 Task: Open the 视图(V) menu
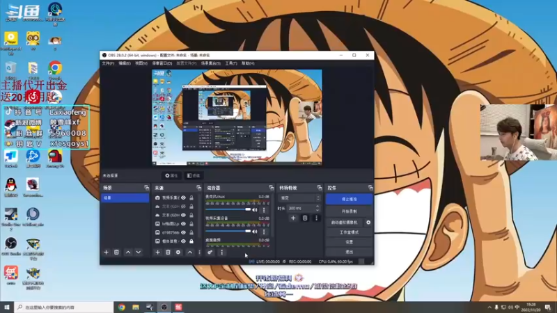tap(141, 63)
